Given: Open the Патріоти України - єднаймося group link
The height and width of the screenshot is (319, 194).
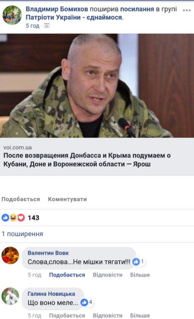Looking at the screenshot, I should (x=74, y=17).
